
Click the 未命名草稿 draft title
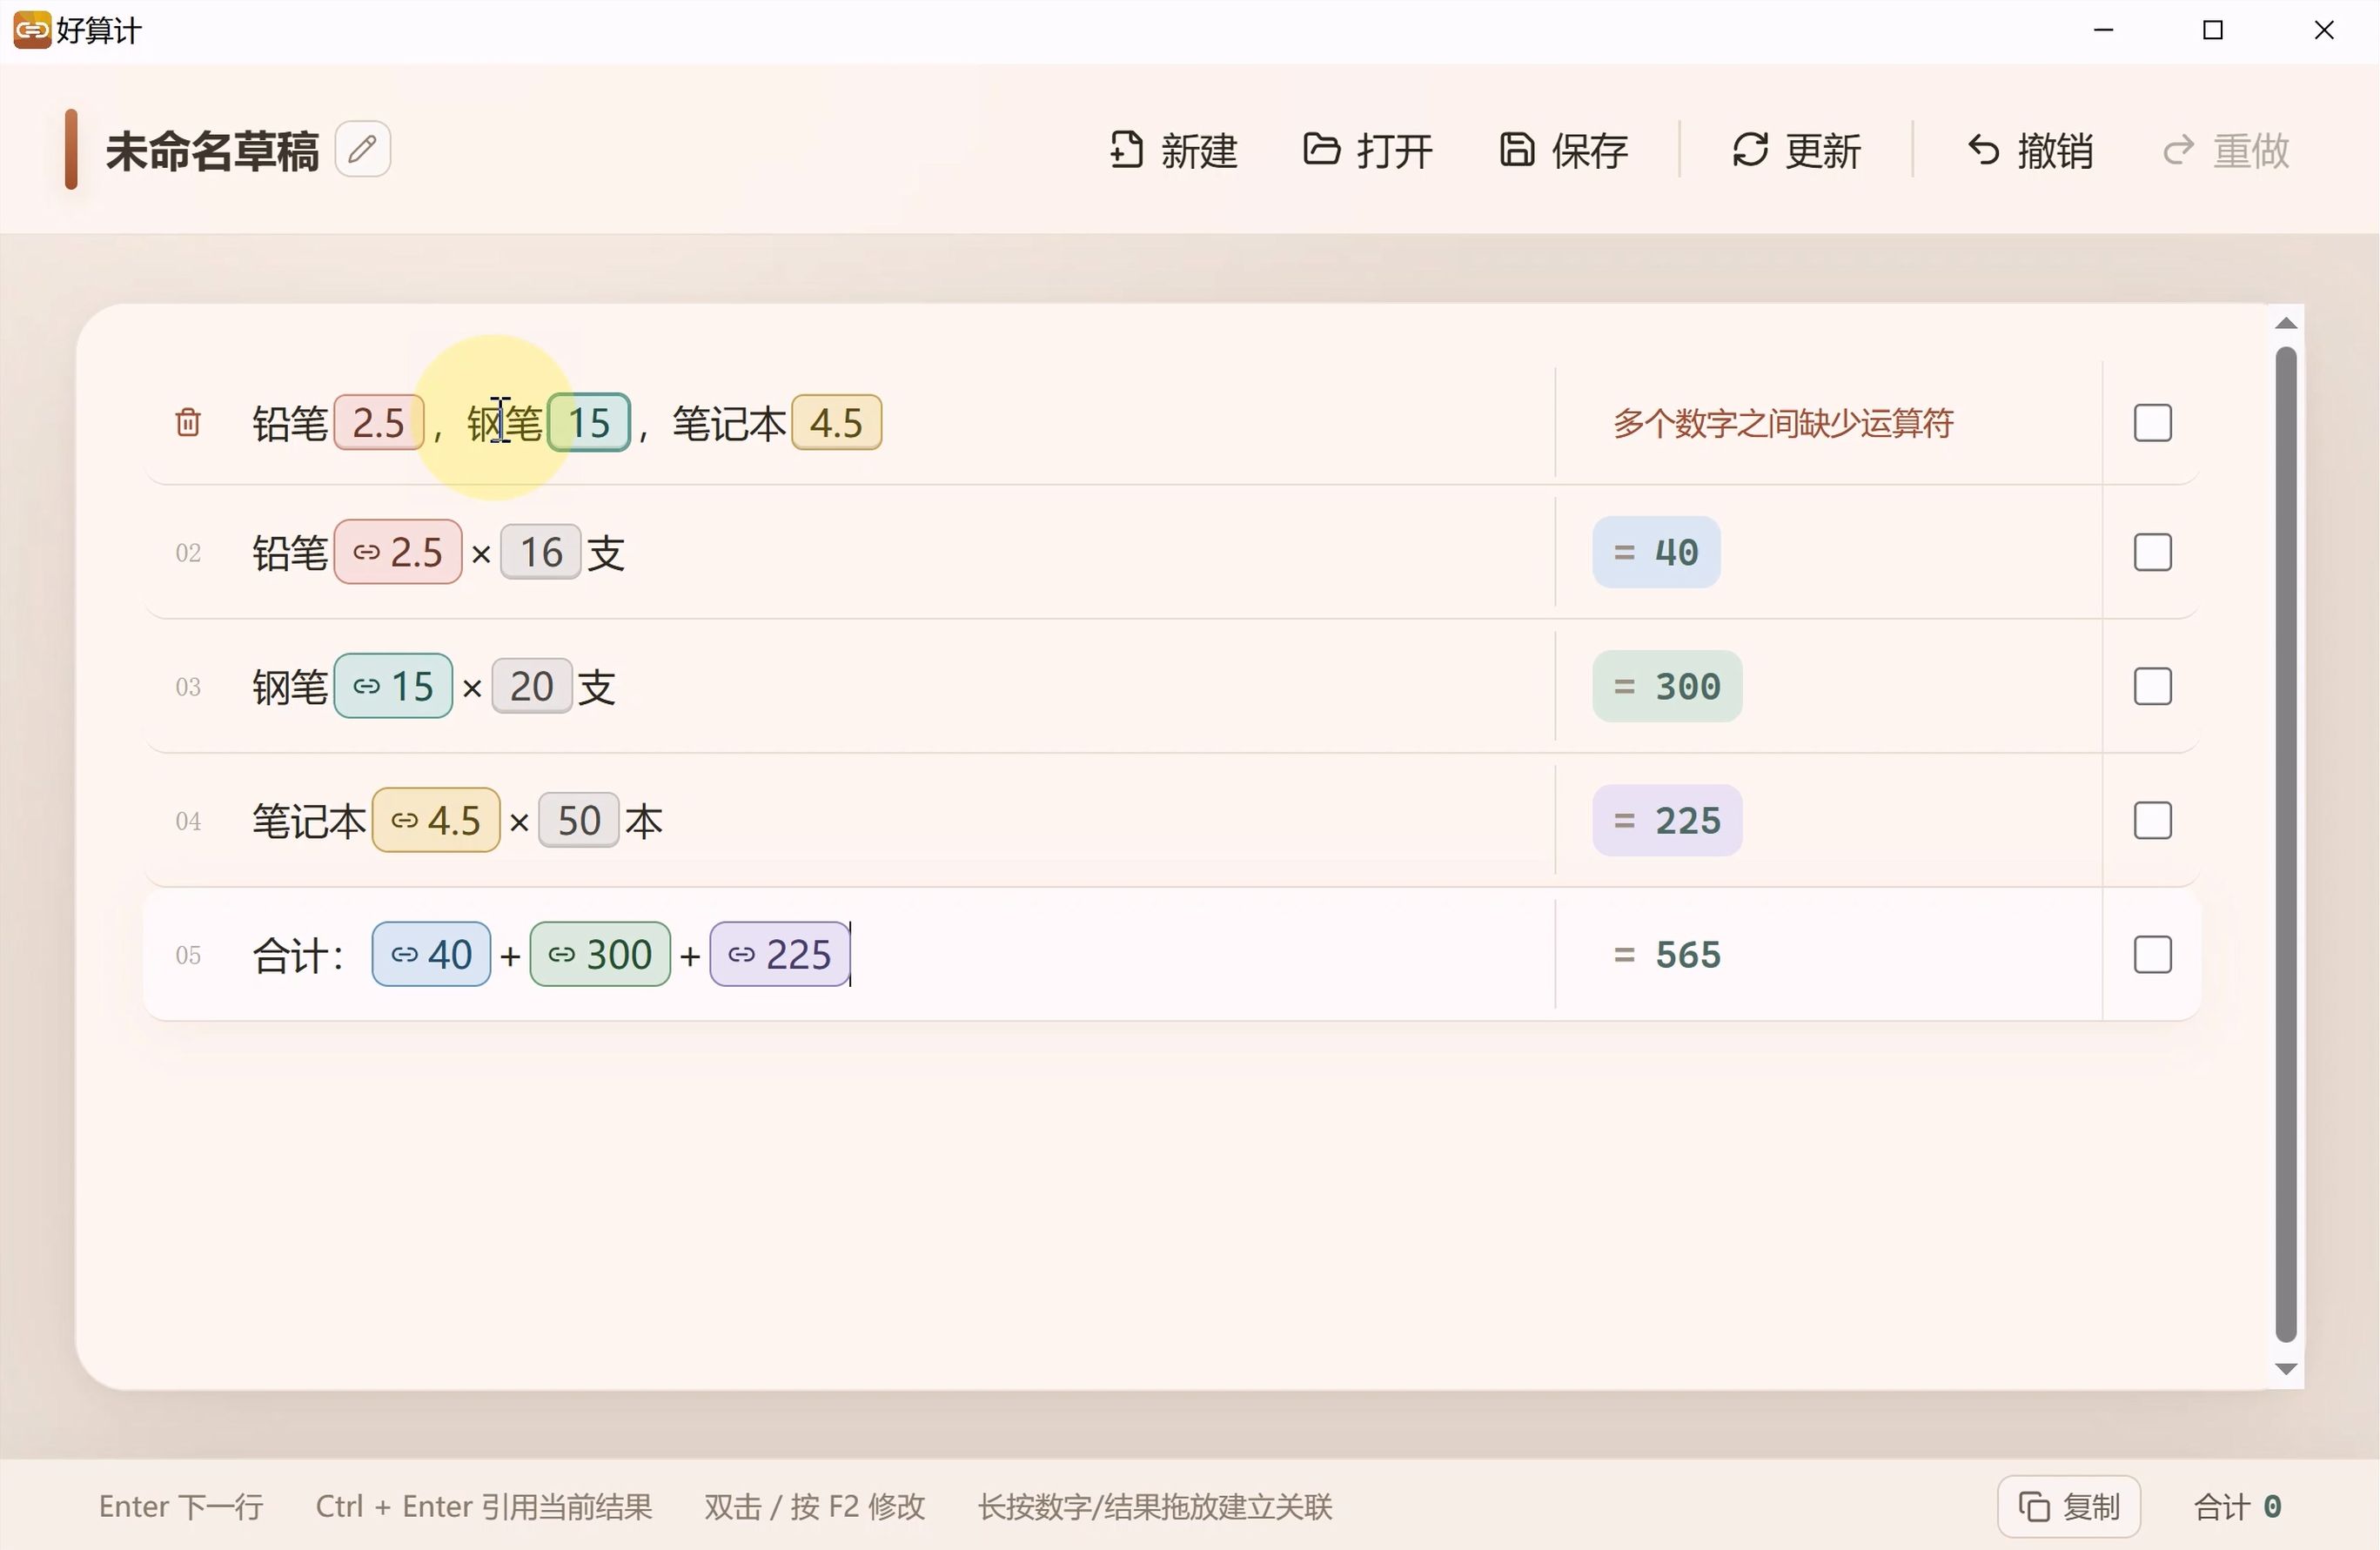point(212,151)
